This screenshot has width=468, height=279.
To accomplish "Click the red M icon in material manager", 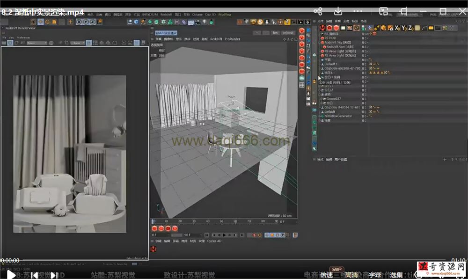I will coord(154,249).
